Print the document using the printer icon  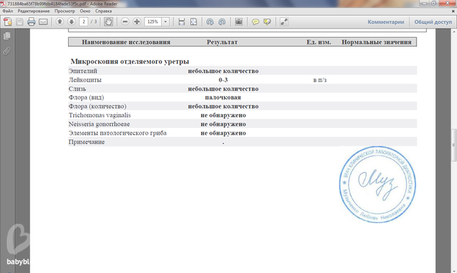coord(31,22)
